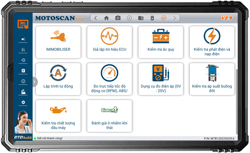The image size is (250, 153).
Task: Open saved files folder icon
Action: pyautogui.click(x=141, y=18)
